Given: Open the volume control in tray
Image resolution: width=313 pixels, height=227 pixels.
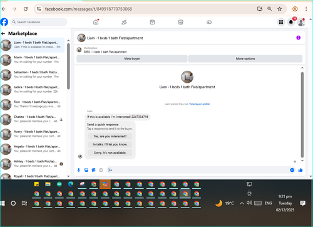Looking at the screenshot, I should (x=249, y=203).
